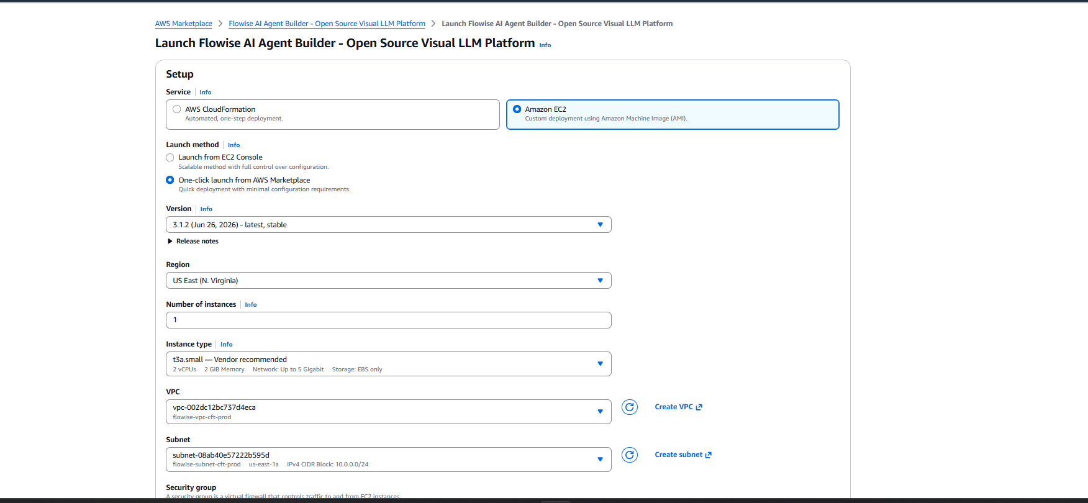Expand Release notes section

pyautogui.click(x=193, y=242)
